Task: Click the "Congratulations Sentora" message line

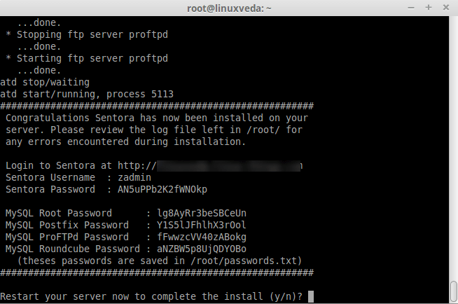Action: 155,118
